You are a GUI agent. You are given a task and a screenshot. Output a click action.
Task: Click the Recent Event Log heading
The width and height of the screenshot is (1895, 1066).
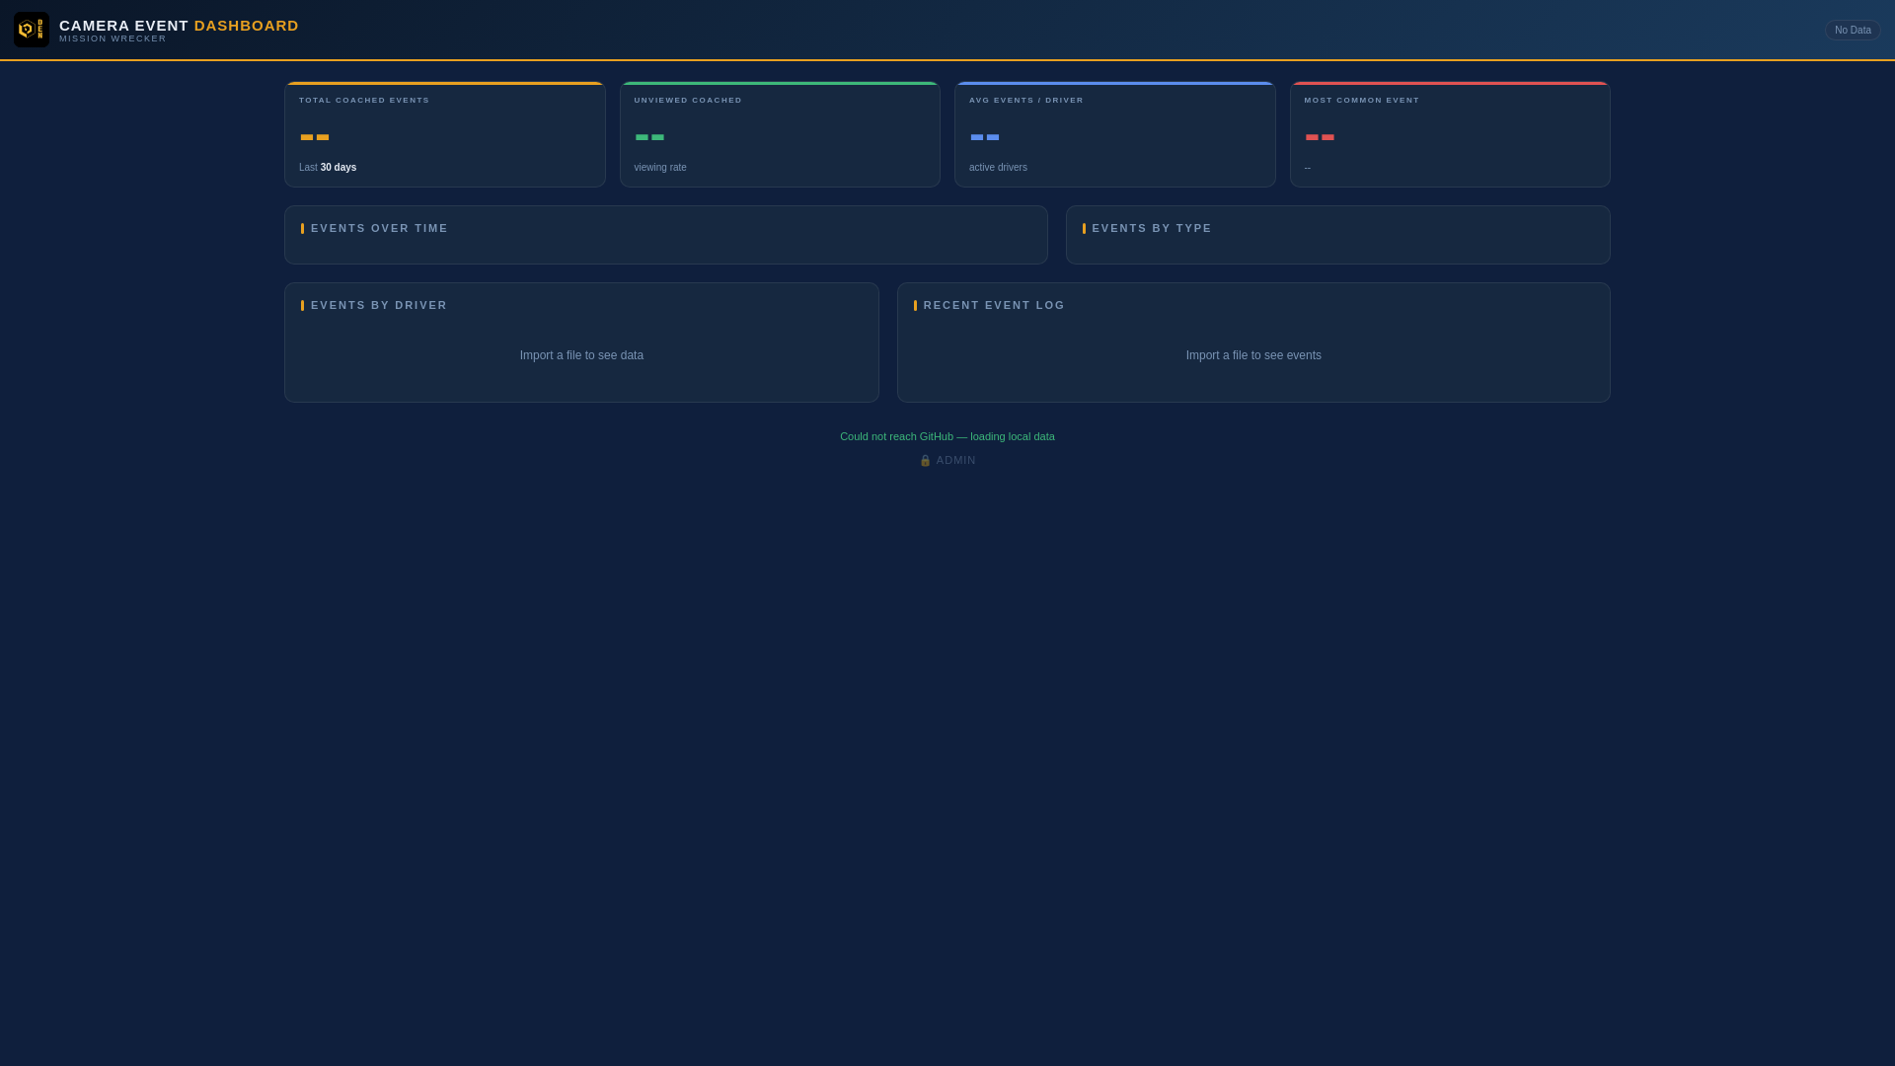coord(994,306)
